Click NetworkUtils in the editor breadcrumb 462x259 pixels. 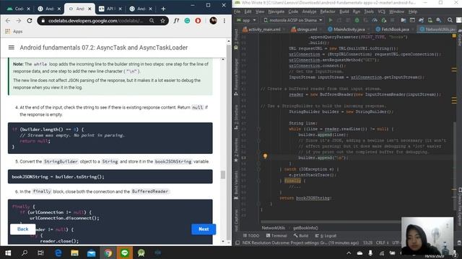(x=273, y=227)
